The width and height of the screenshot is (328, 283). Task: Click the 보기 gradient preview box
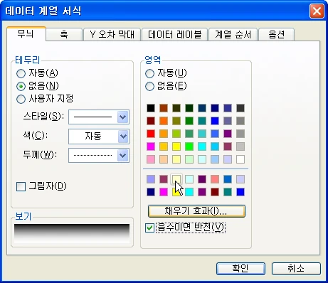pyautogui.click(x=72, y=234)
